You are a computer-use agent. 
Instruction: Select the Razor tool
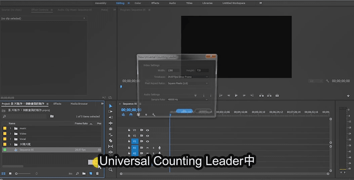pyautogui.click(x=111, y=141)
